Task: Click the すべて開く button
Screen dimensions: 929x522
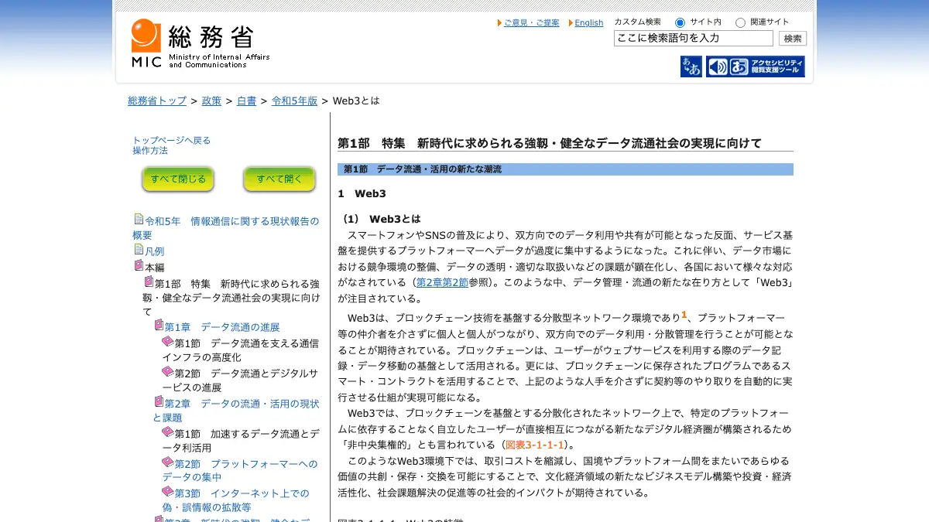Action: coord(279,179)
